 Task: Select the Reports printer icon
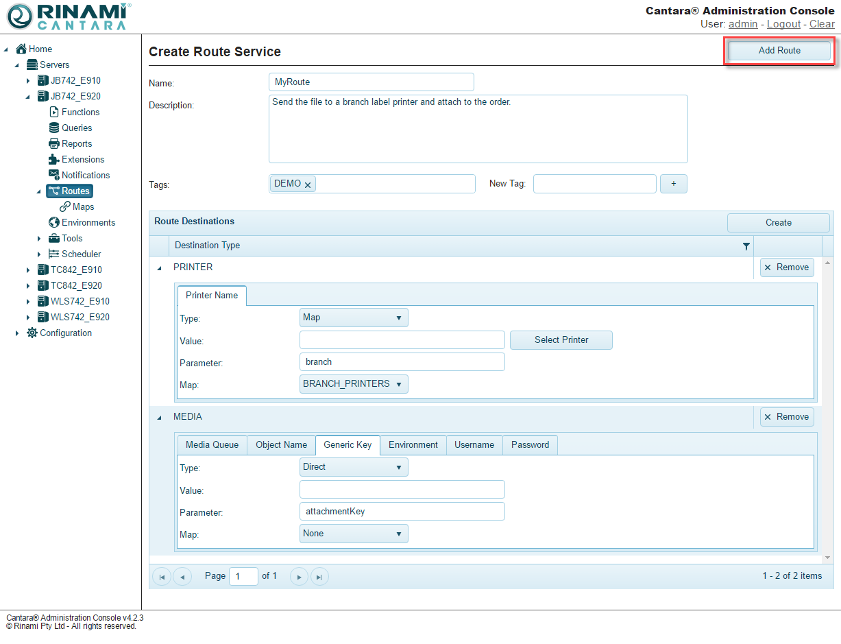[x=54, y=143]
